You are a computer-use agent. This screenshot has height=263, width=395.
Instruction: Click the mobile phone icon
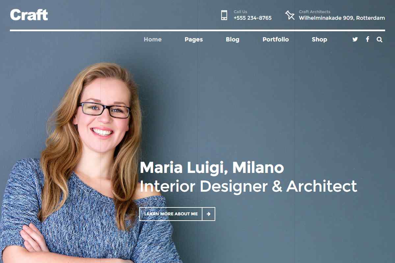[x=224, y=15]
